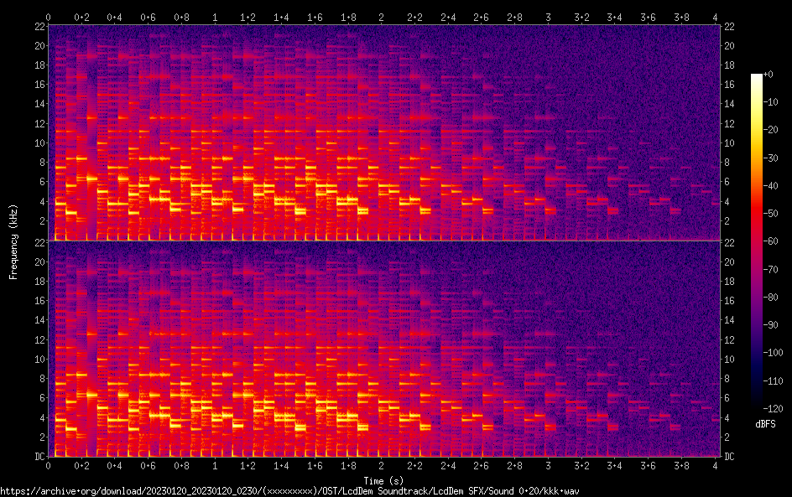
Task: Click the 0·6 tick on the bottom time axis
Action: pos(148,464)
